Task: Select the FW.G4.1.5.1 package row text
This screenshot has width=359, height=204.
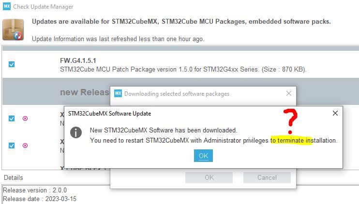Action: click(183, 65)
